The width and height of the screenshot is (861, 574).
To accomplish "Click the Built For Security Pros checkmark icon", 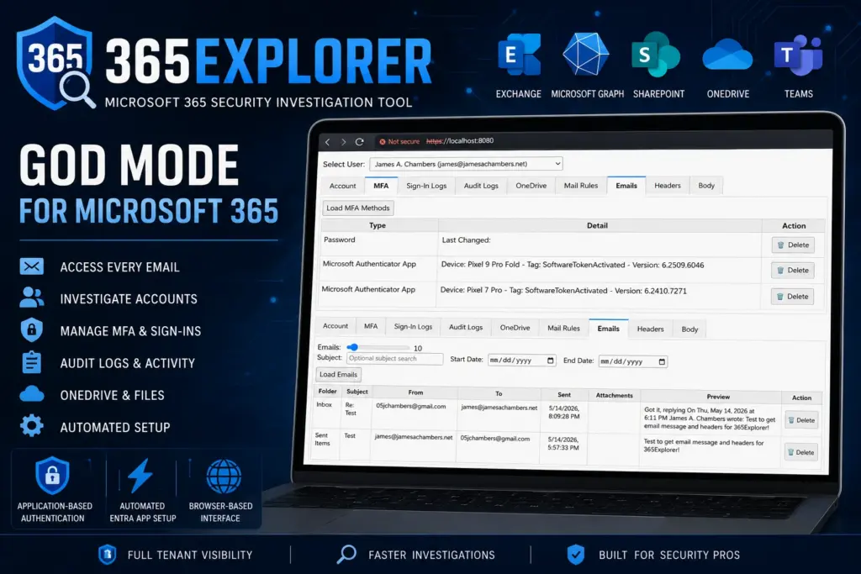I will (x=575, y=555).
